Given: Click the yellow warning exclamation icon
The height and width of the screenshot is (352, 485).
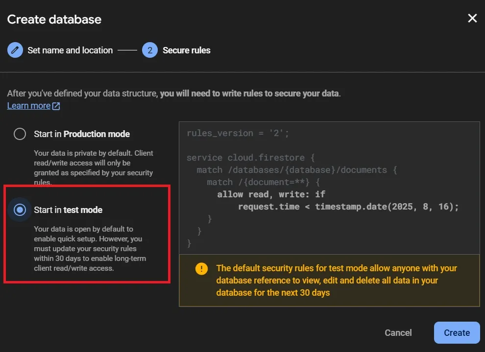Looking at the screenshot, I should coord(201,269).
